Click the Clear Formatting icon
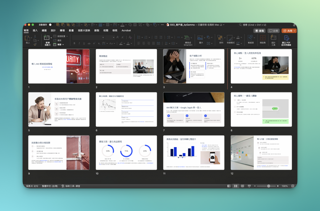This screenshot has height=211, width=320. 130,37
